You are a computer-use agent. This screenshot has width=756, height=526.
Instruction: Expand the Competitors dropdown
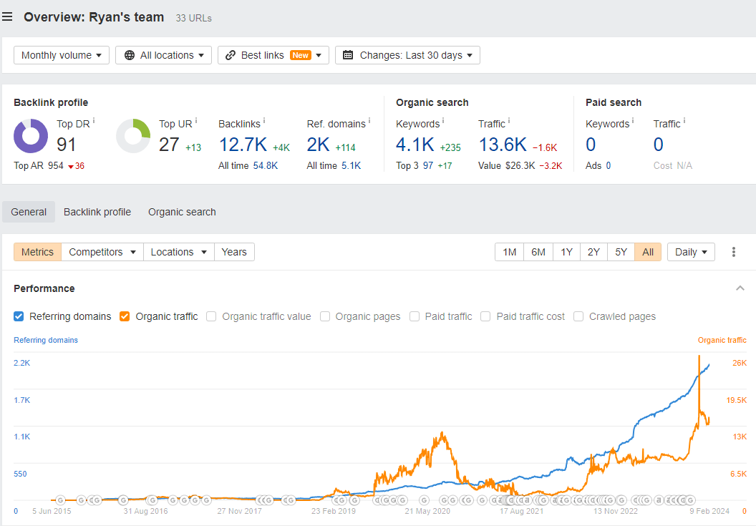pos(102,251)
